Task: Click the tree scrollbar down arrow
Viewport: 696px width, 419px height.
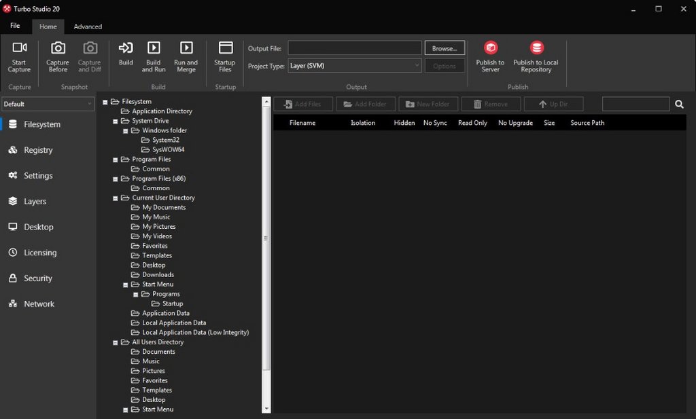Action: pyautogui.click(x=266, y=409)
